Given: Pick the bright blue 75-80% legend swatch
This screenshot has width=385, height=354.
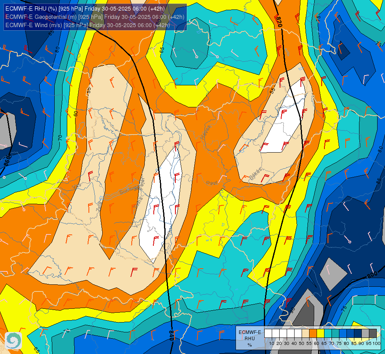Looking at the screenshot, I should [343, 333].
